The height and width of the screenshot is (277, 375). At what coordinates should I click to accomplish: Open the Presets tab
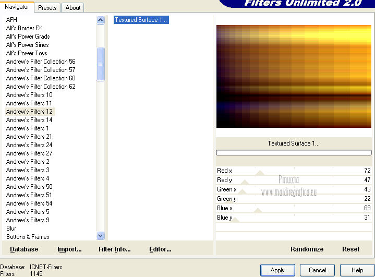coord(47,8)
